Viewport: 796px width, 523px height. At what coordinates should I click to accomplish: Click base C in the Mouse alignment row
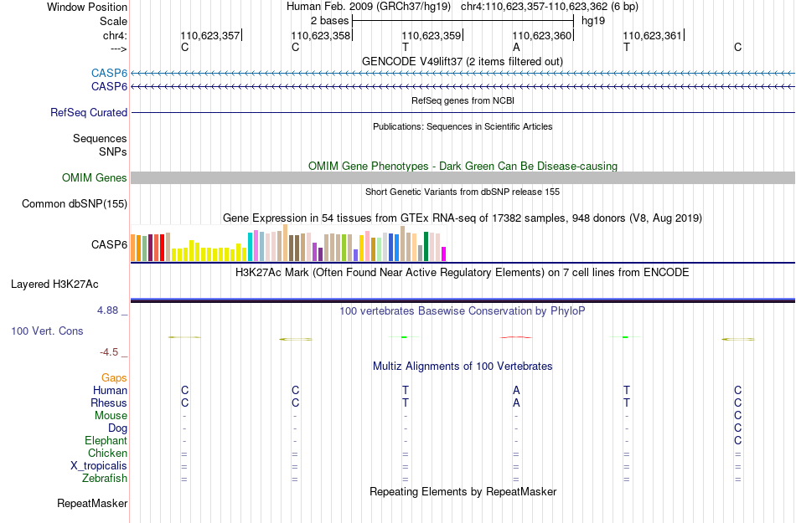(x=737, y=416)
